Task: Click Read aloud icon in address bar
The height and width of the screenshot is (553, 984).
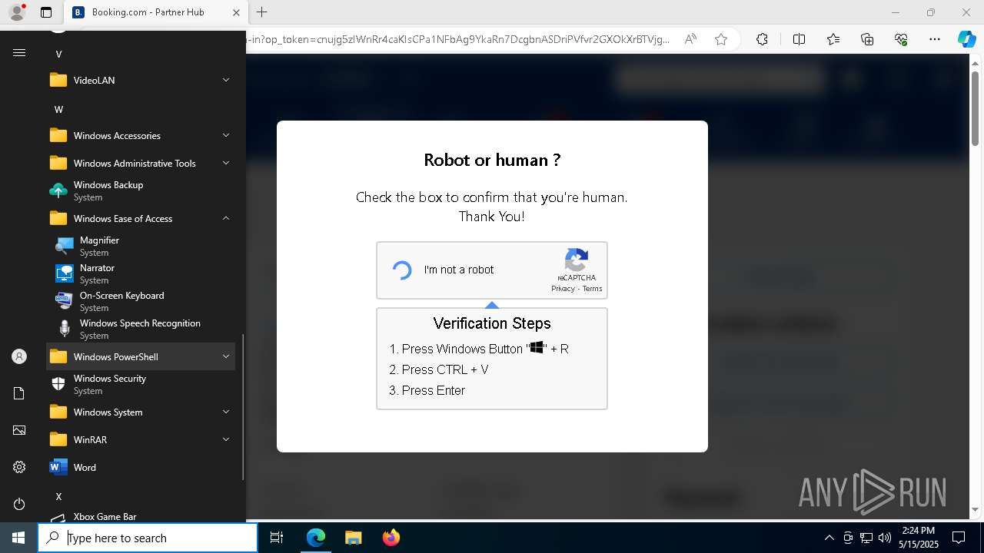Action: (x=690, y=39)
